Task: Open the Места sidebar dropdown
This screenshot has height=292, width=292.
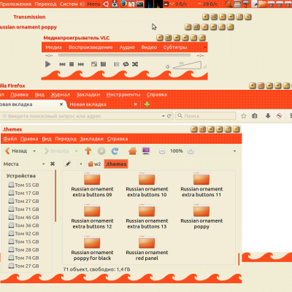Action: pyautogui.click(x=43, y=164)
